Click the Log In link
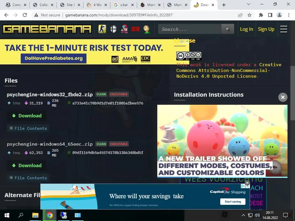The height and width of the screenshot is (221, 295). click(247, 29)
